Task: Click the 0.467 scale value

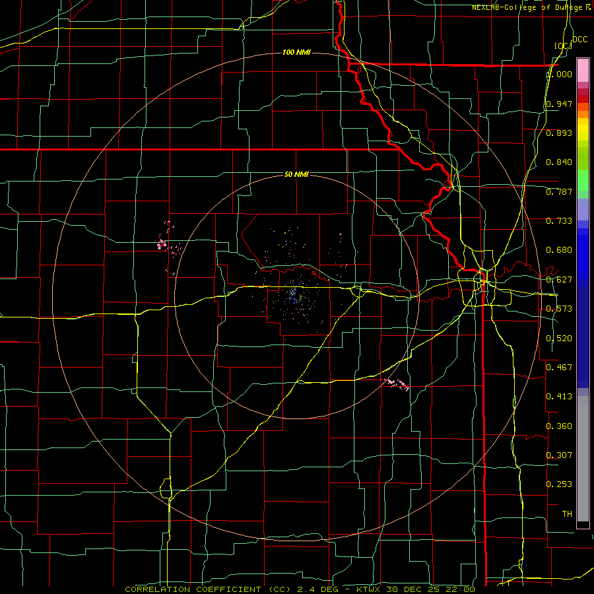Action: point(559,368)
